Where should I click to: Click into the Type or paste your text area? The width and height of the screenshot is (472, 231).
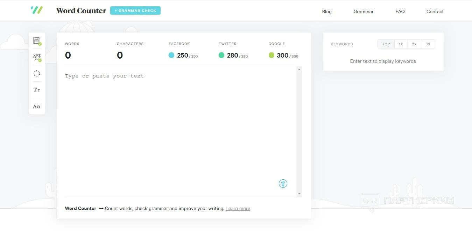[181, 132]
